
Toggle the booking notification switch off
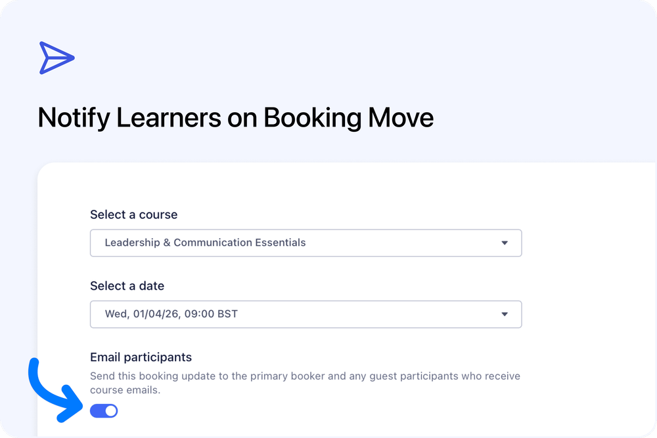pyautogui.click(x=104, y=410)
